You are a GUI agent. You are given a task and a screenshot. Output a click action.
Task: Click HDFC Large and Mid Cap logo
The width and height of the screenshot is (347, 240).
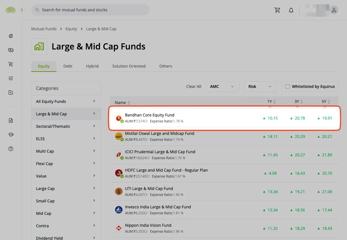[x=119, y=173]
